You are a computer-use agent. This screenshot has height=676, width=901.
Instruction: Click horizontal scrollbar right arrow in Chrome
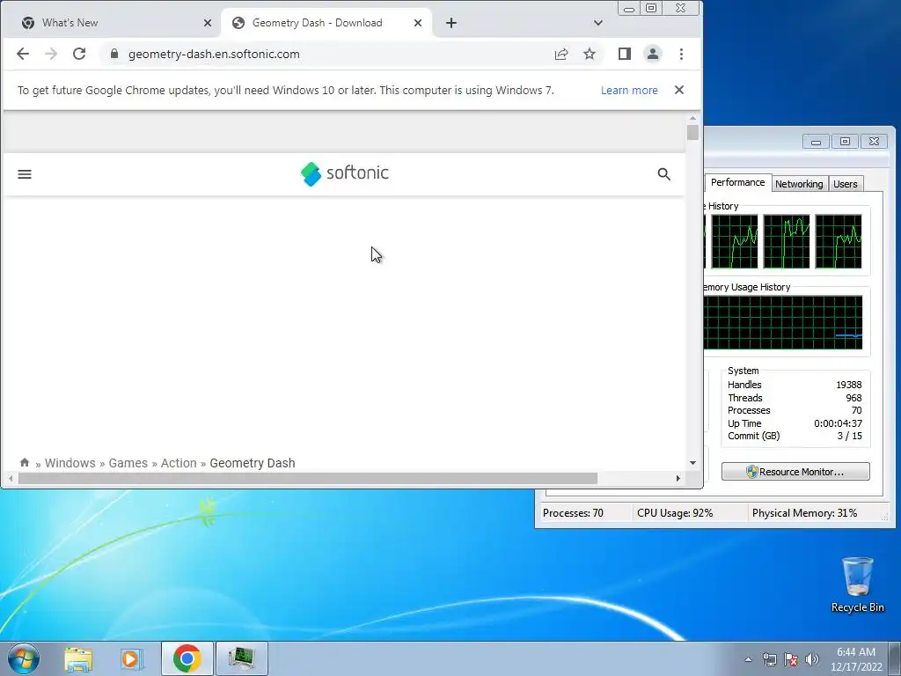tap(678, 478)
